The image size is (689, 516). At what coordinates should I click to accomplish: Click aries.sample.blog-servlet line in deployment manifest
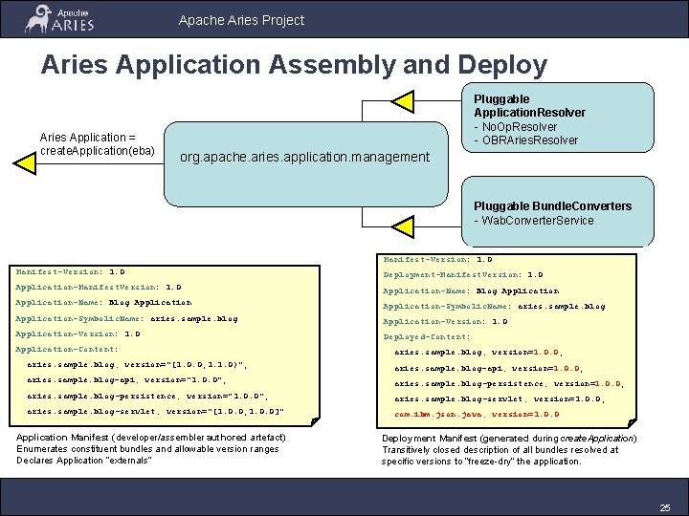click(500, 398)
